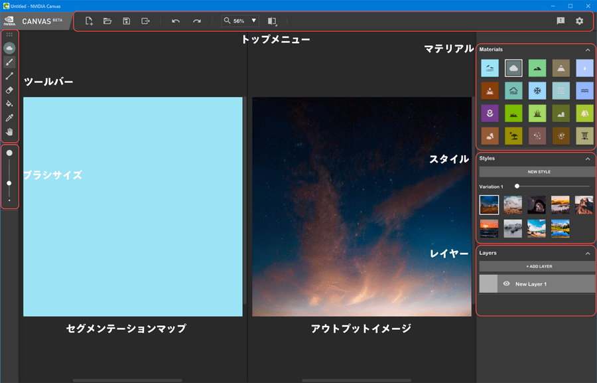Hide New Layer 1 using eye icon
The height and width of the screenshot is (383, 597).
click(x=506, y=283)
